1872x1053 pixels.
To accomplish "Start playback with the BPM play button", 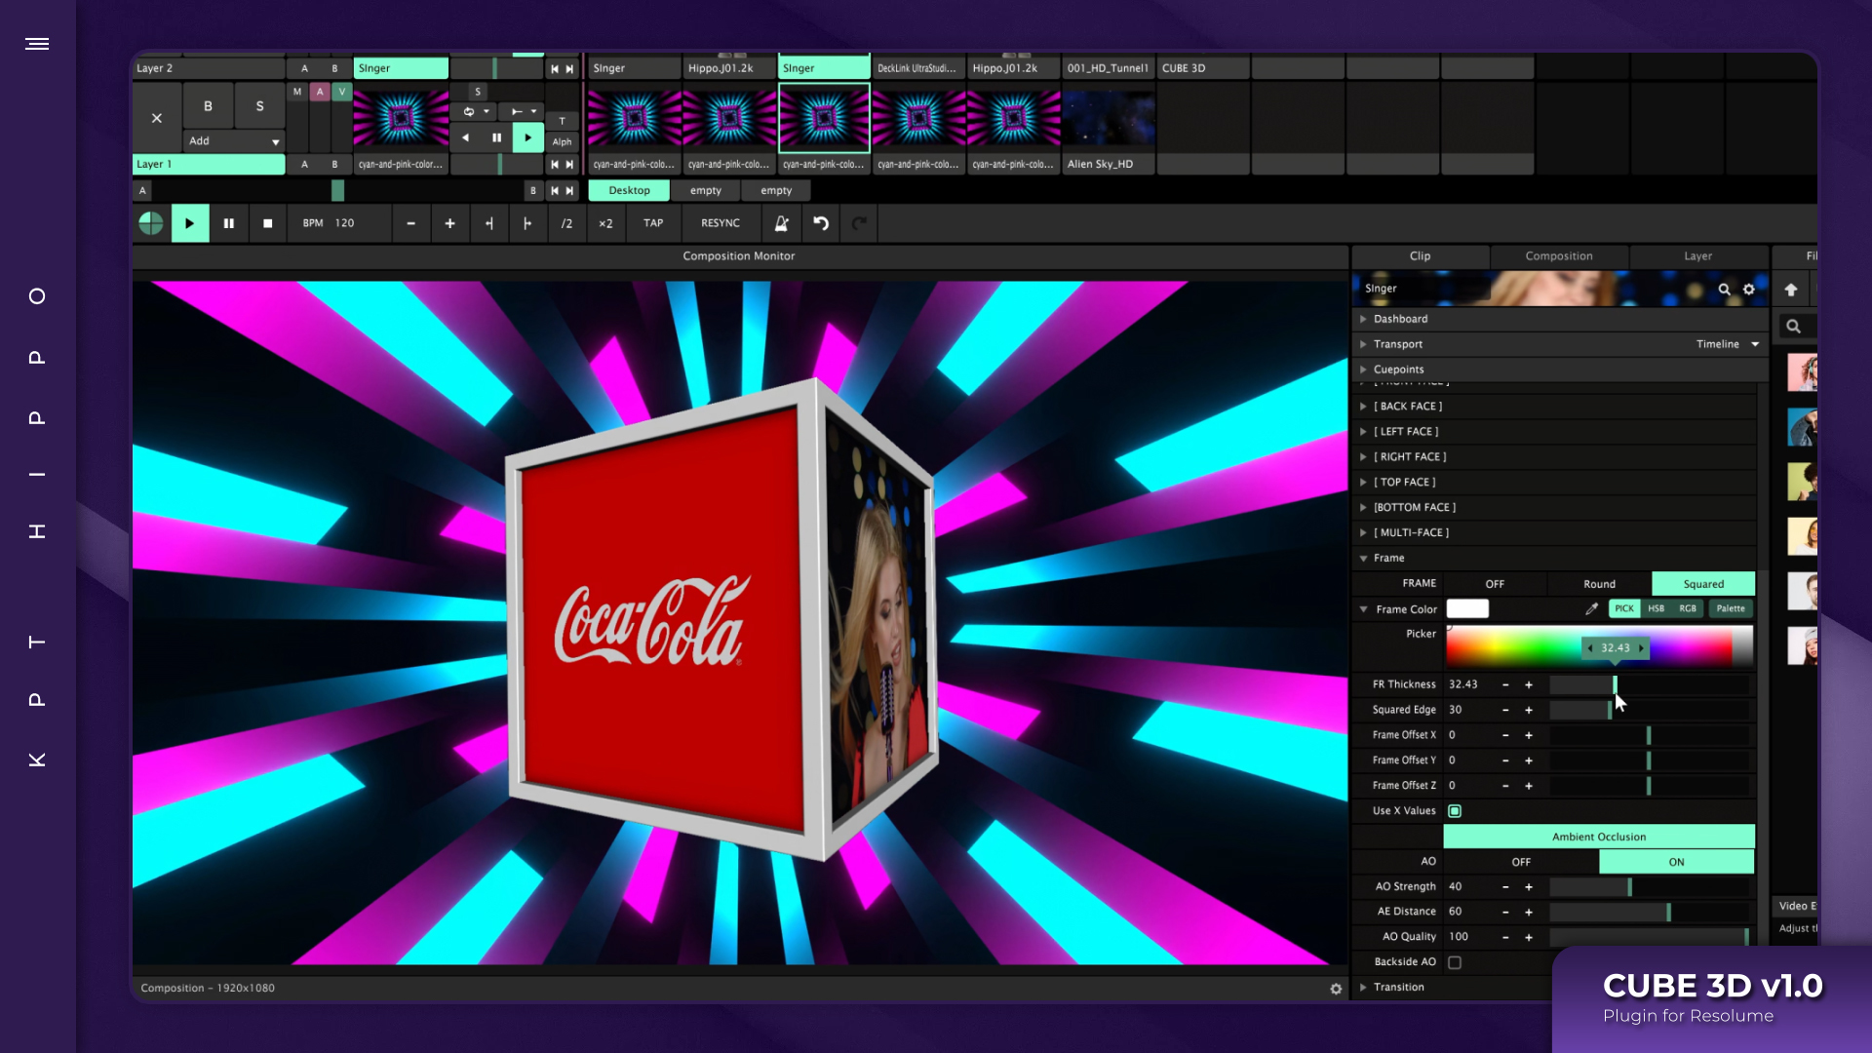I will pos(190,223).
